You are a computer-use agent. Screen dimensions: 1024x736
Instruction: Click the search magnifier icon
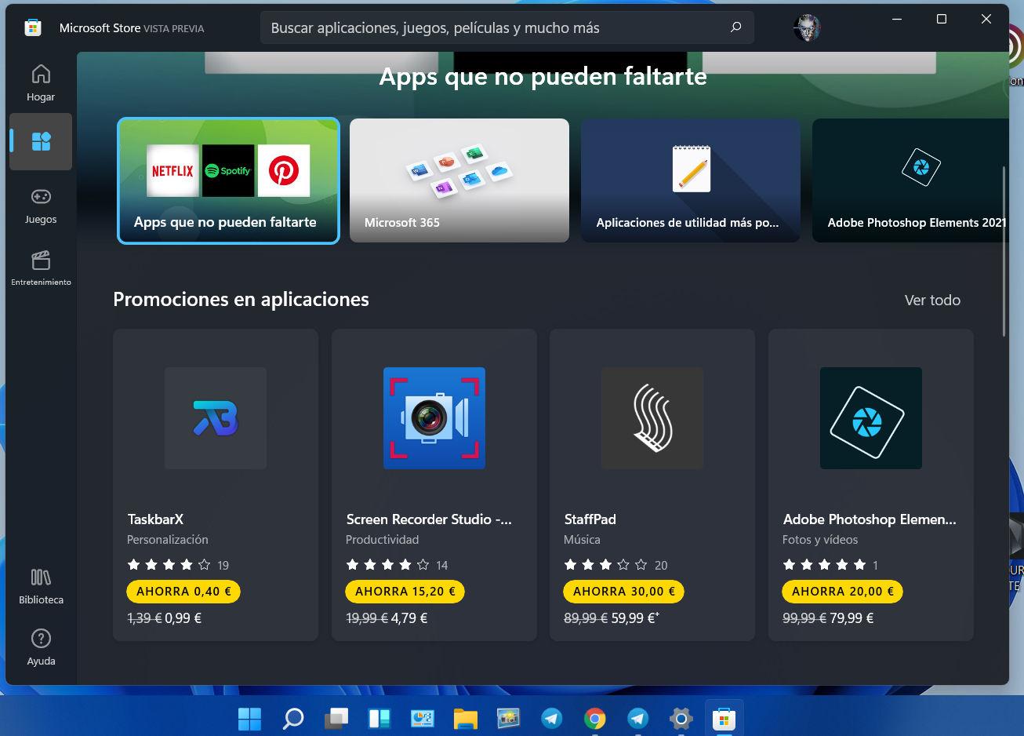(x=735, y=27)
